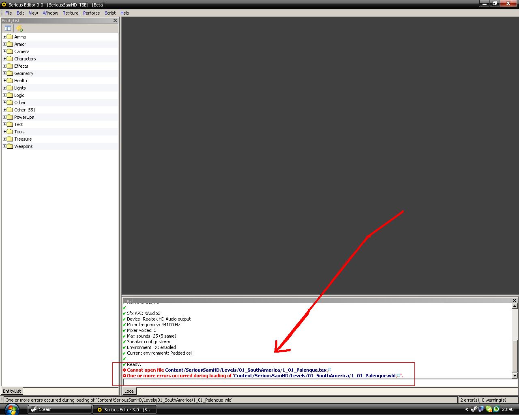Click the 'Max sounds: 25 (5 same)' log line
Screen dimensions: 519x415
(x=151, y=336)
